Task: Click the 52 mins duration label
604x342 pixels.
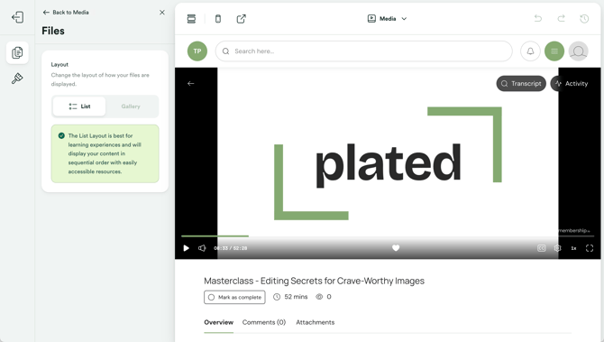Action: [296, 297]
